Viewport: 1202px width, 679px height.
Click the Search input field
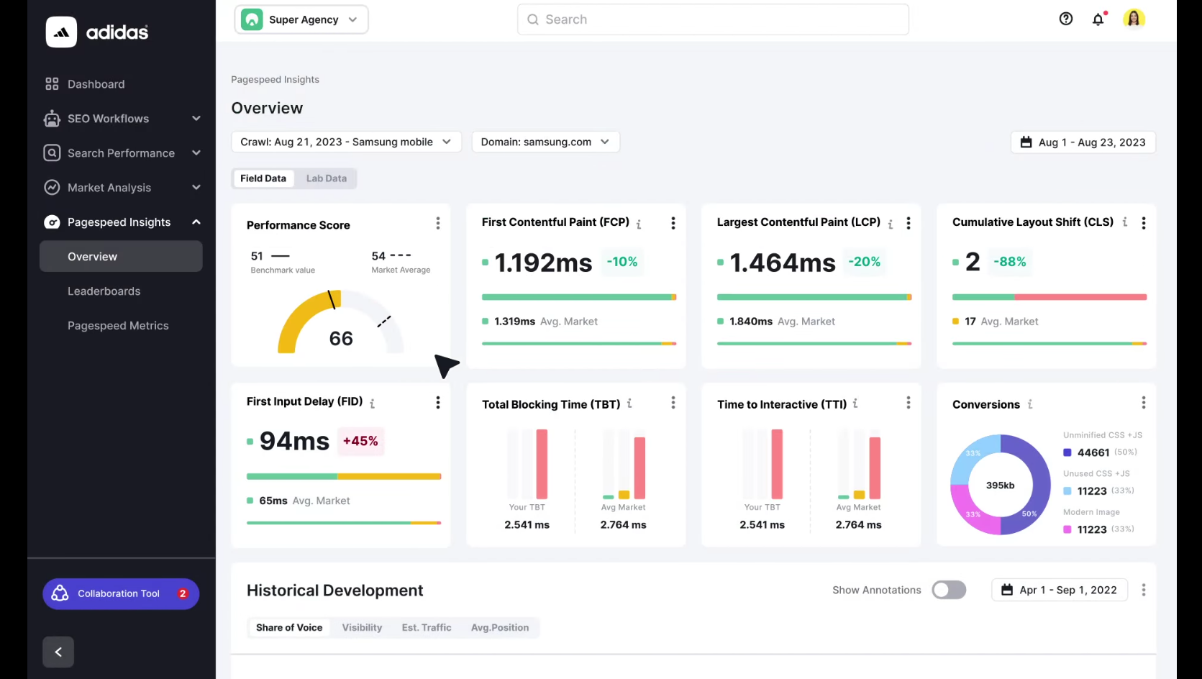[x=712, y=19]
